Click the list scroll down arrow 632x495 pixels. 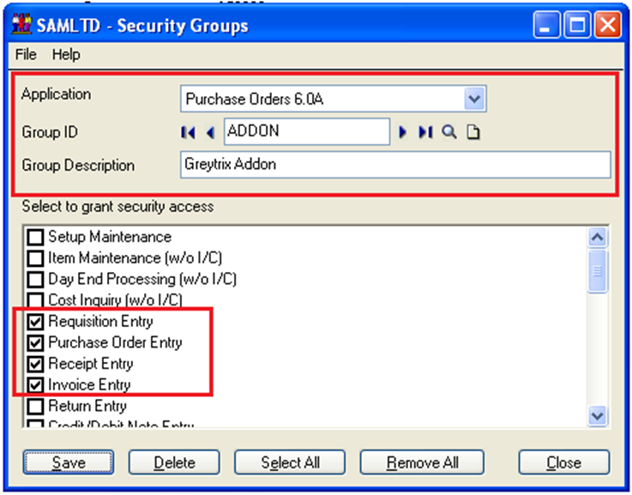point(597,415)
